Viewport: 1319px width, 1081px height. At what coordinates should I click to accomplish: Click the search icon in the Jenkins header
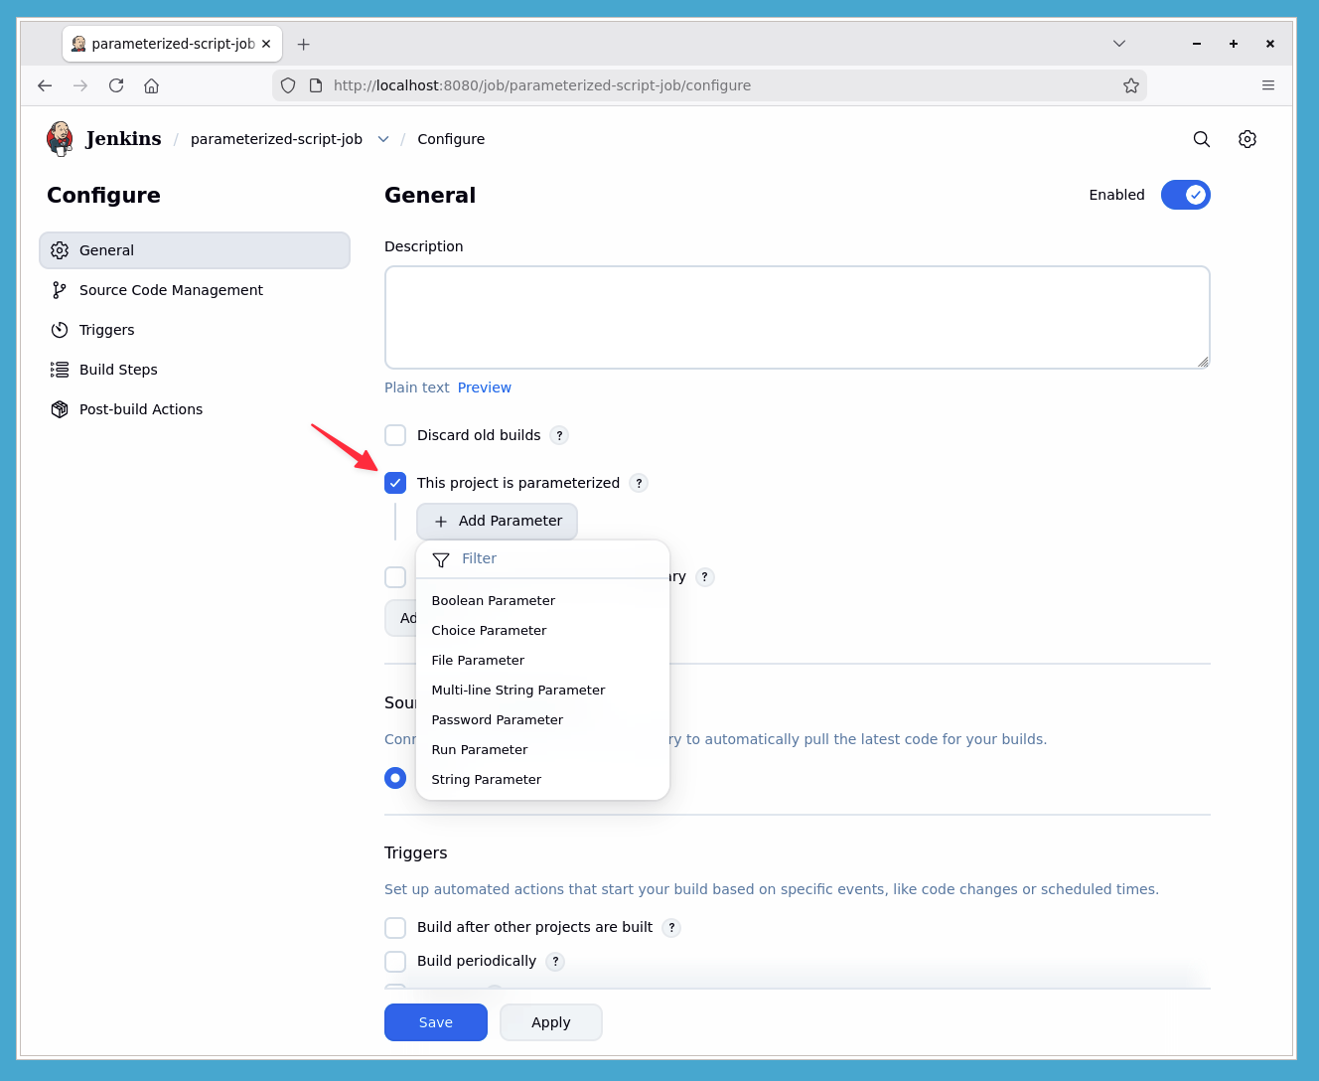[x=1202, y=139]
